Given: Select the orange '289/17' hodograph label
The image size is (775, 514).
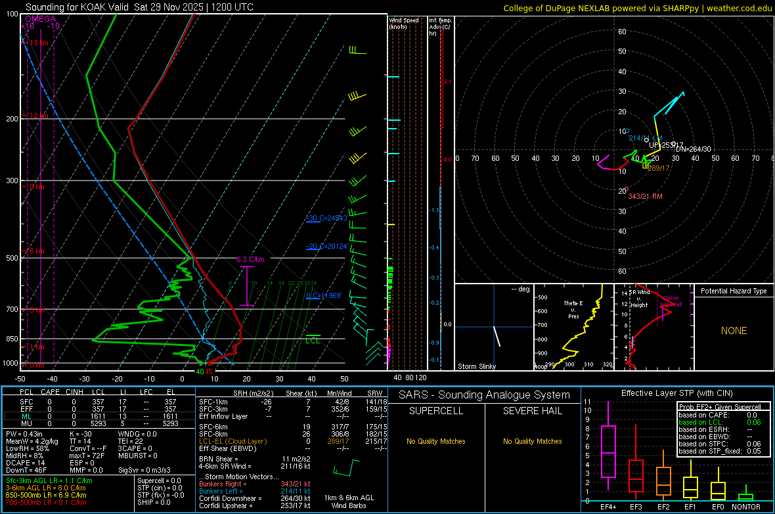Looking at the screenshot, I should (658, 168).
